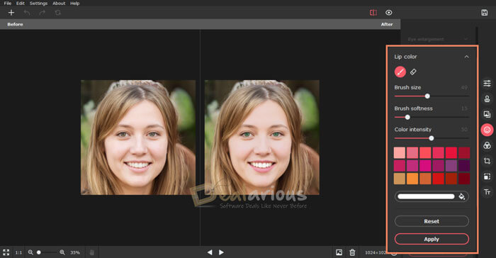The height and width of the screenshot is (258, 496).
Task: Zoom in with the plus magnifier
Action: pyautogui.click(x=62, y=252)
